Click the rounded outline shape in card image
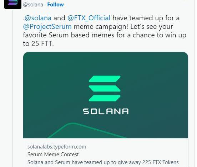Screen dimensions: 197x167 tap(87, 130)
